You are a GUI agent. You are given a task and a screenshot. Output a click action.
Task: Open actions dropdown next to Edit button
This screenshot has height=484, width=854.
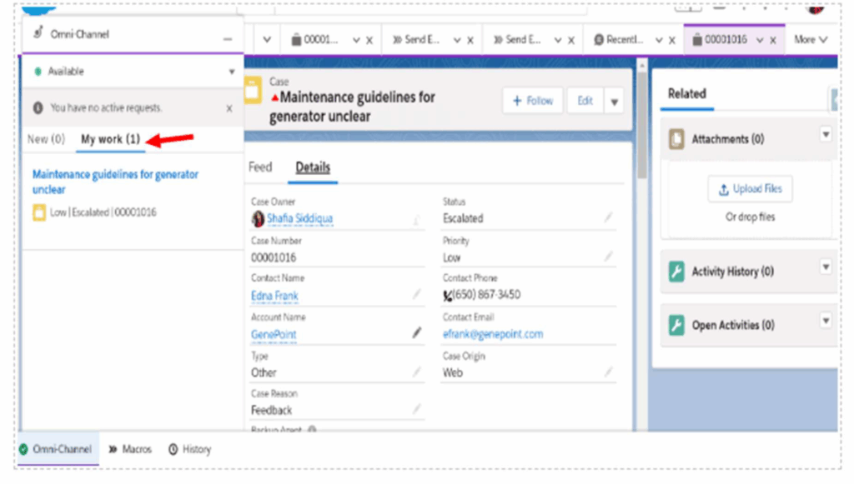click(615, 102)
